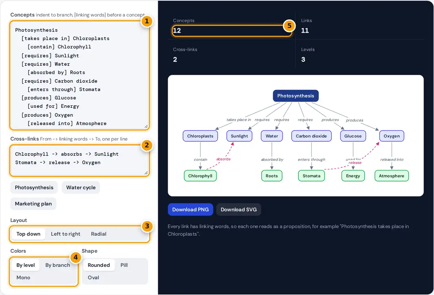Click the 'absorbed by' link label
Screen dimensions: 434x295
click(x=272, y=159)
